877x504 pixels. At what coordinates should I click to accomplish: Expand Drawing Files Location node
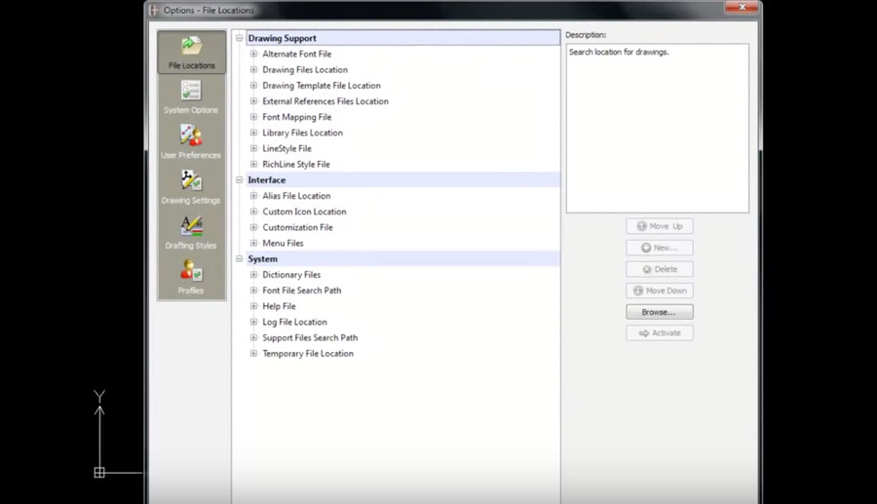[254, 69]
